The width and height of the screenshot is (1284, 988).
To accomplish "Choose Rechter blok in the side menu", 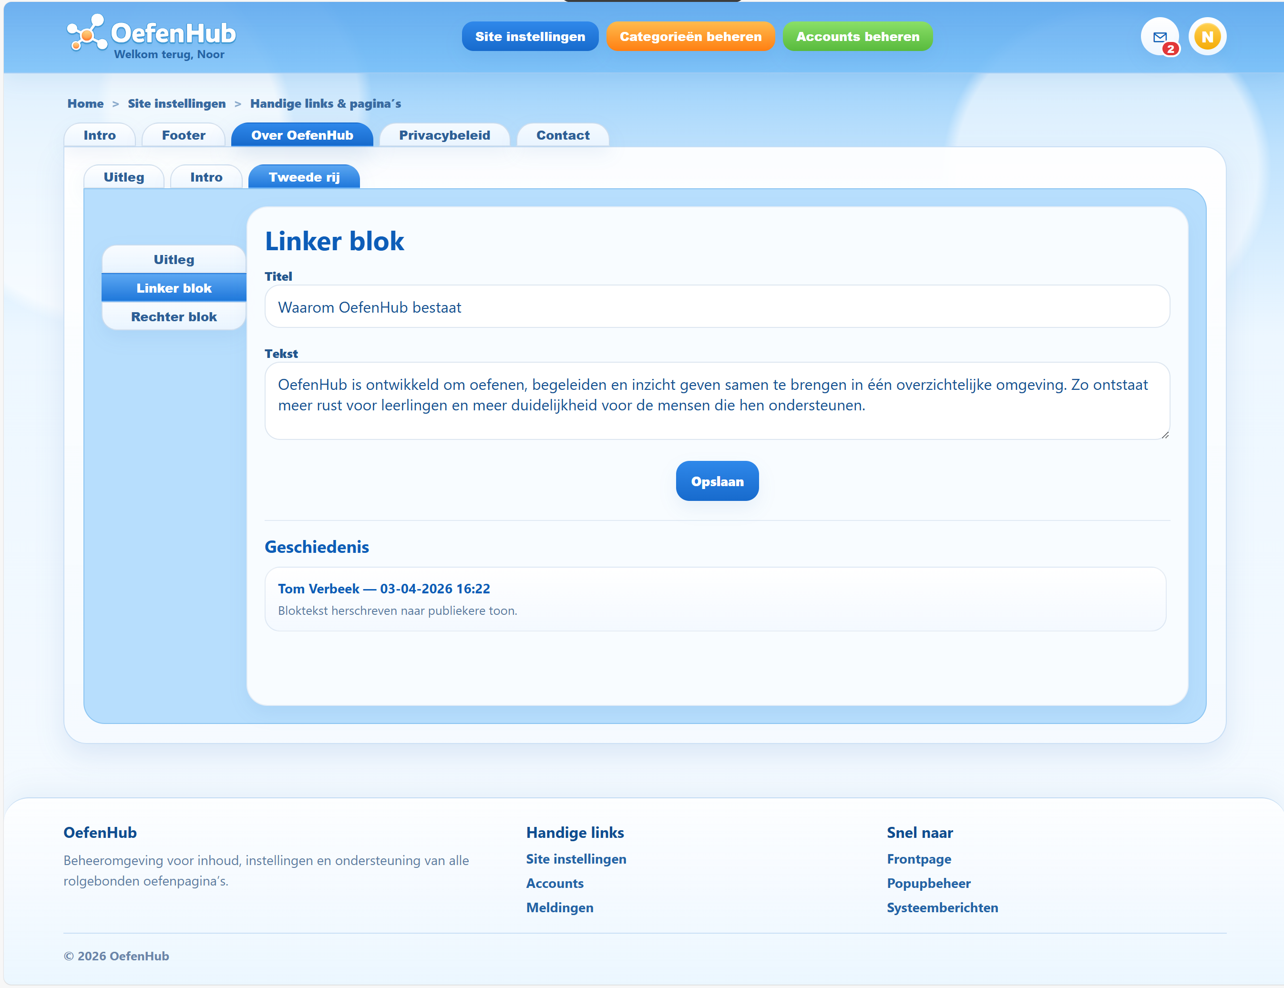I will tap(174, 317).
